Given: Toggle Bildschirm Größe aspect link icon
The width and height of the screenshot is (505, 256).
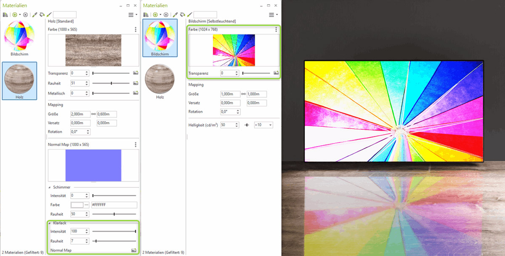Looking at the screenshot, I should (243, 94).
